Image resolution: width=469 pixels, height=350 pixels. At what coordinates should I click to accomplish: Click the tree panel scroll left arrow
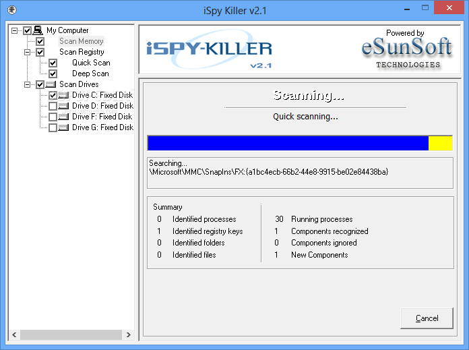(14, 334)
